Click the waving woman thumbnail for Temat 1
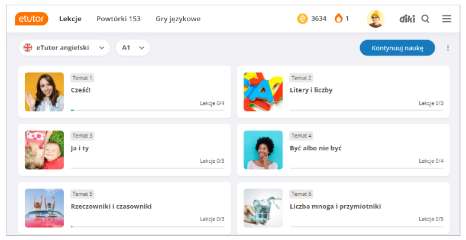 point(44,92)
